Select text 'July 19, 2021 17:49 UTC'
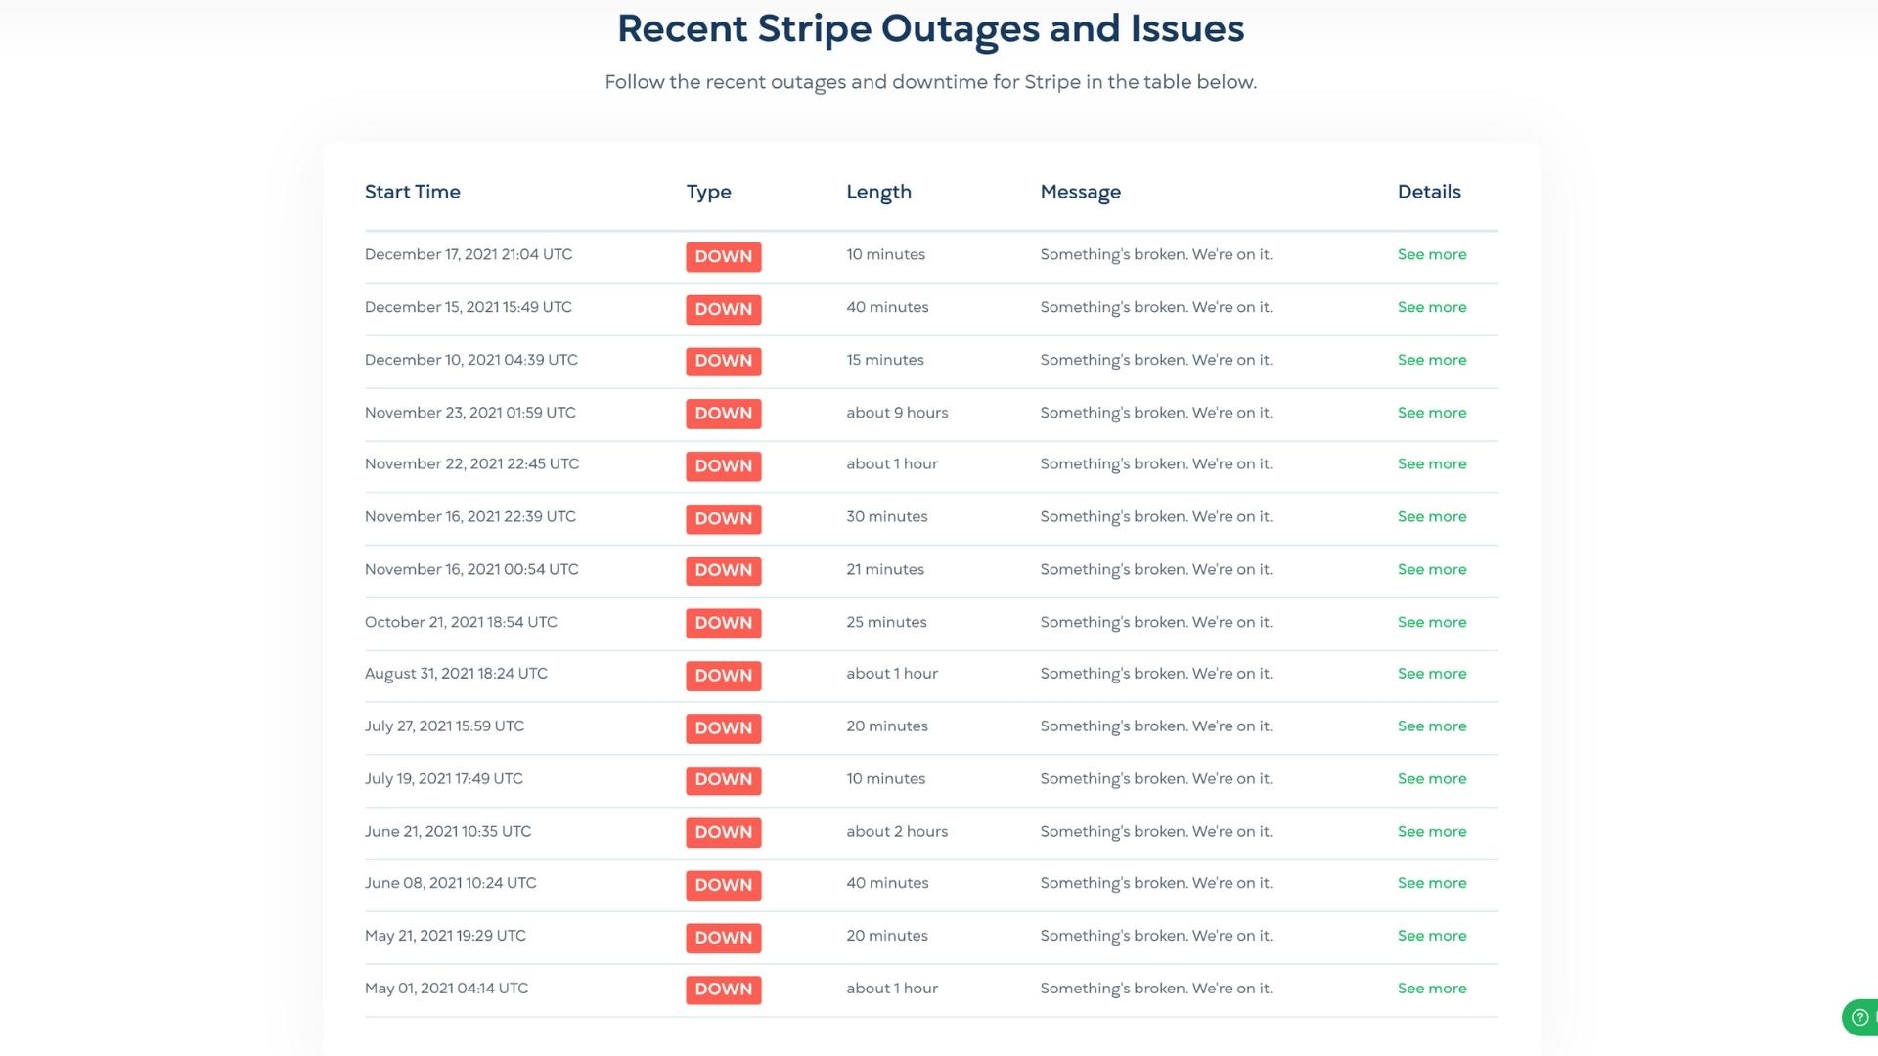Image resolution: width=1878 pixels, height=1056 pixels. 444,779
